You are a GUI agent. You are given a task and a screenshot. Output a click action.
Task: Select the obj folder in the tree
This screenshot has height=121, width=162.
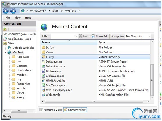[x=19, y=79]
